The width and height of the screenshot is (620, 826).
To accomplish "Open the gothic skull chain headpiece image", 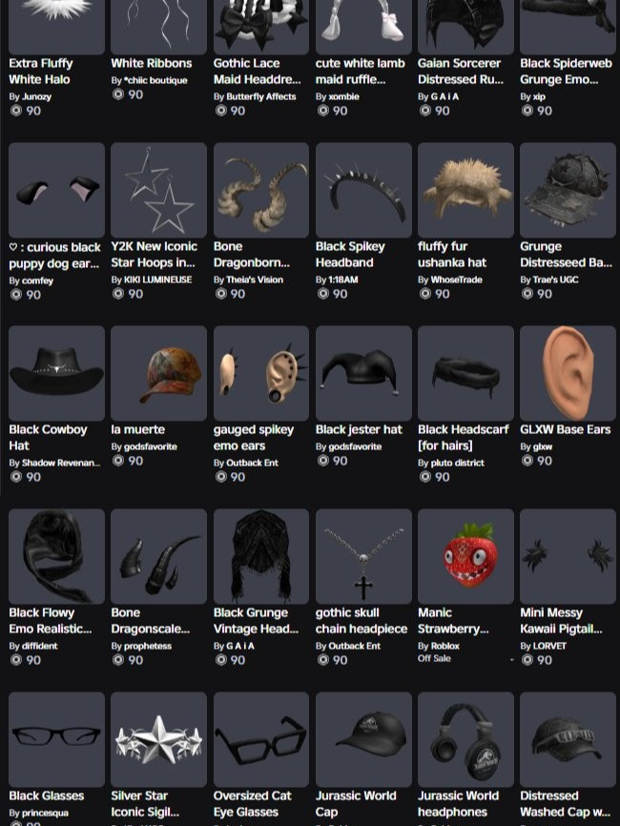I will (x=363, y=556).
